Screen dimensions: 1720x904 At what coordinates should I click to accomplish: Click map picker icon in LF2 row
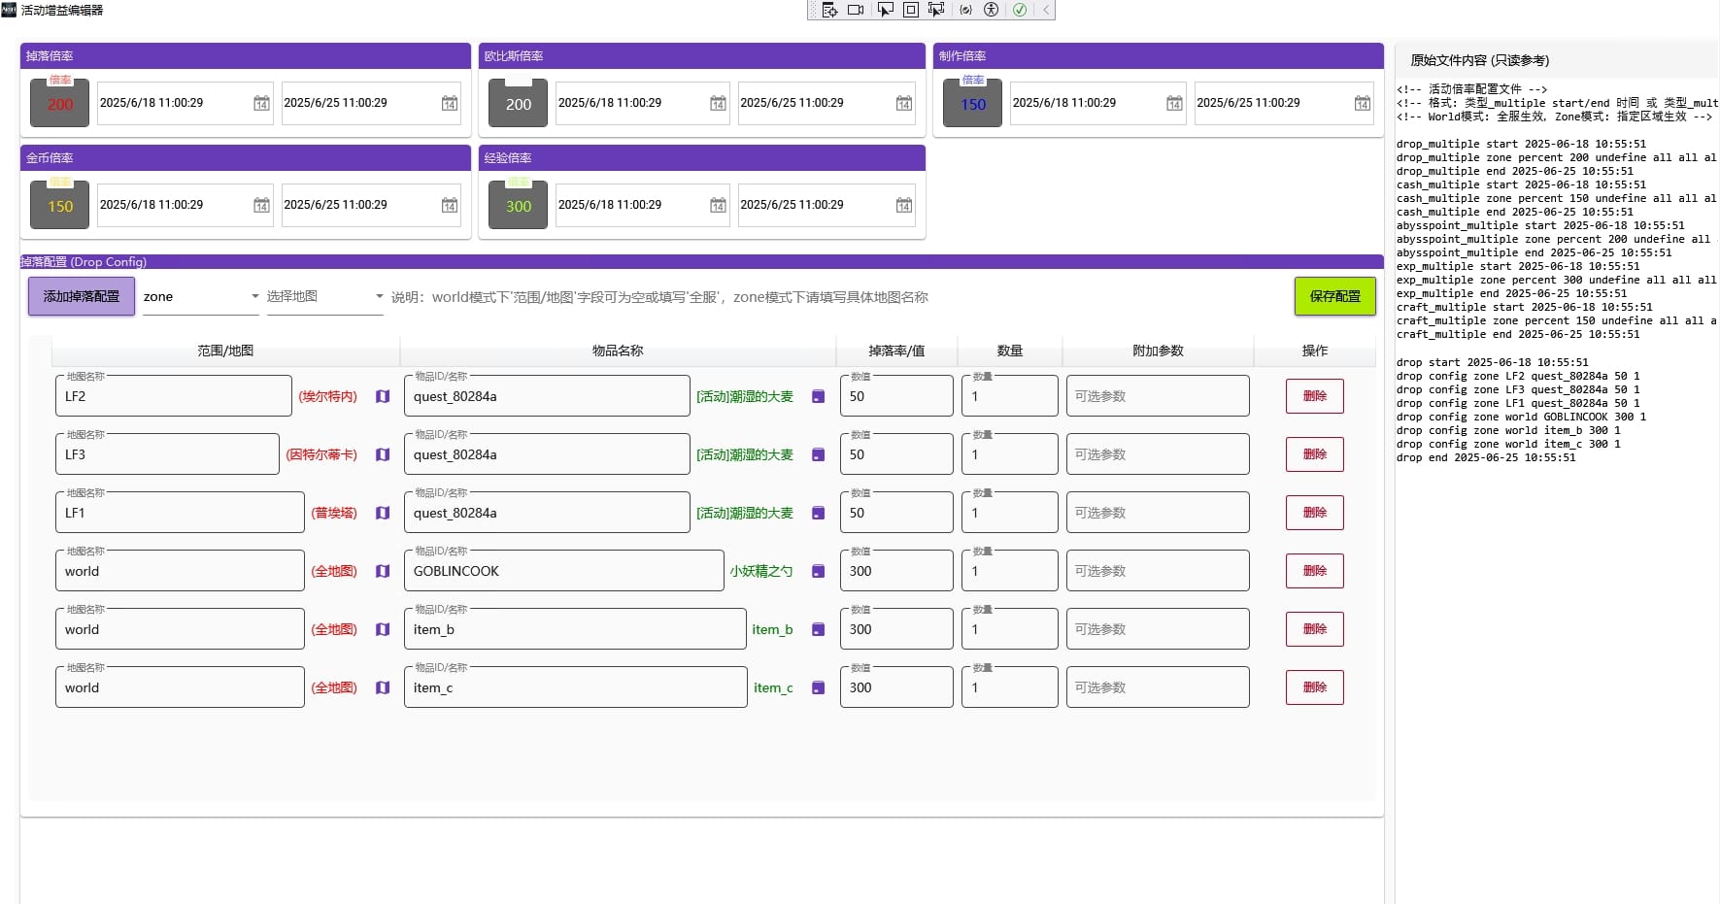click(383, 396)
